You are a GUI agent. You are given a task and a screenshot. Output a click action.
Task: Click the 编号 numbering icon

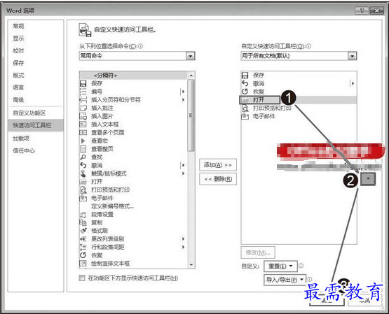(x=83, y=92)
